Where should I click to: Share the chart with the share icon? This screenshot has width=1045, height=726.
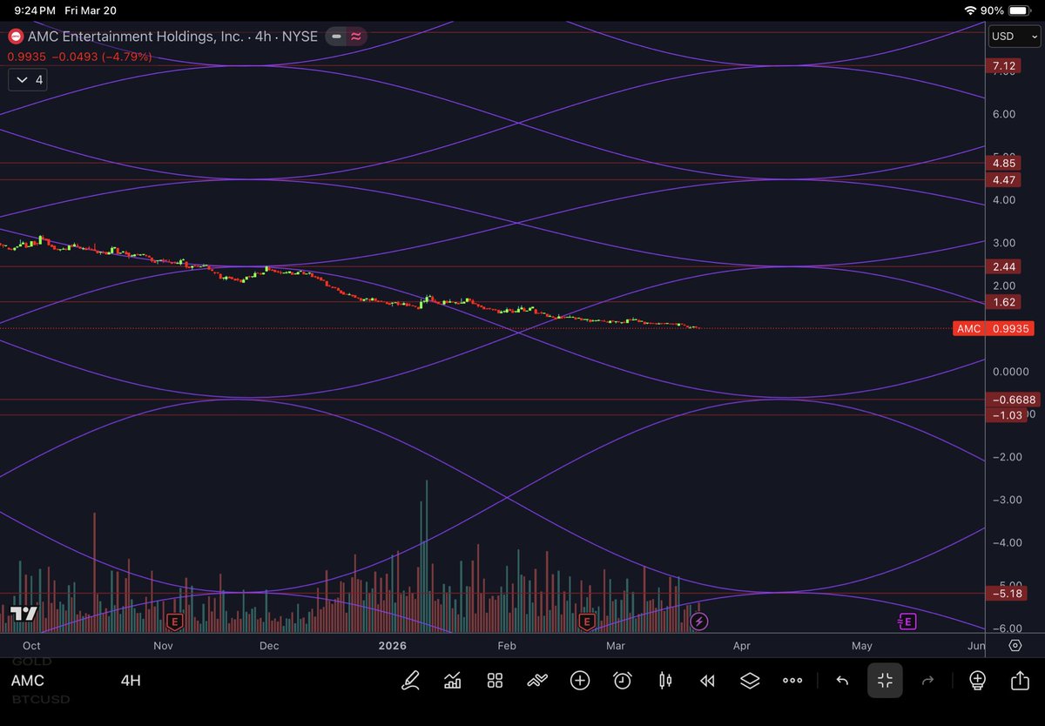coord(1020,681)
